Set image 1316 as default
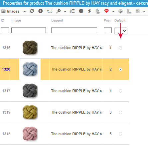The width and height of the screenshot is (148, 150). (120, 48)
